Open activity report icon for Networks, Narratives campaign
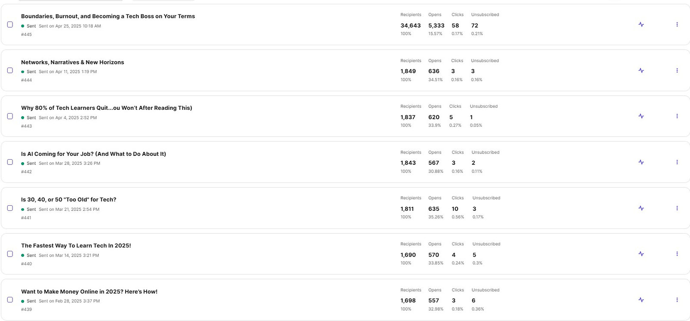The height and width of the screenshot is (321, 690). pos(641,71)
